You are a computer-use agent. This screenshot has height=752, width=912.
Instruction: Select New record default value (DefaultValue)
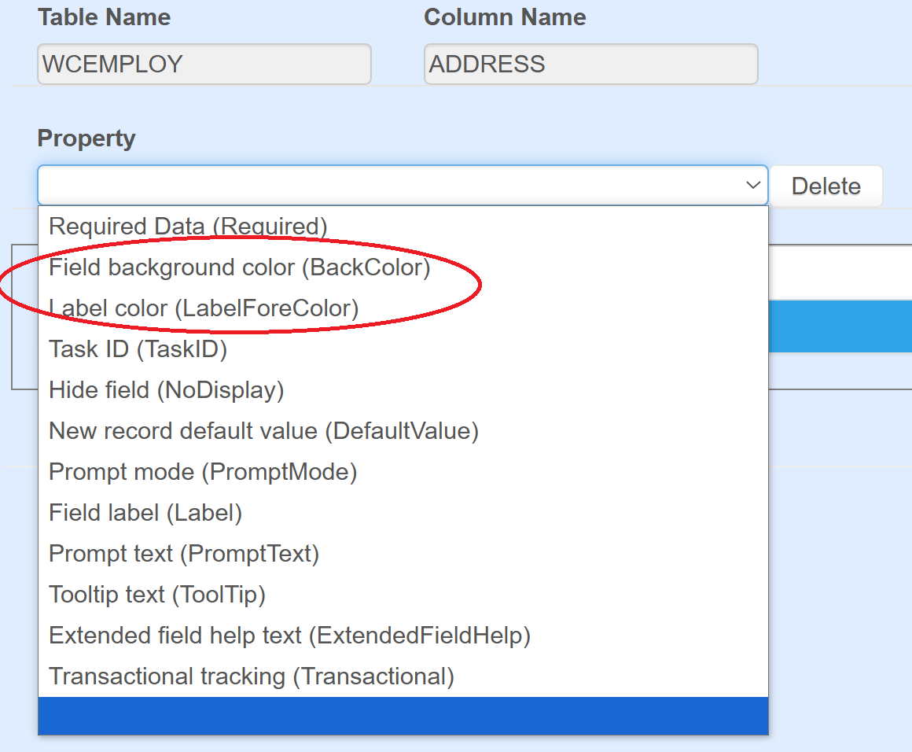[263, 431]
